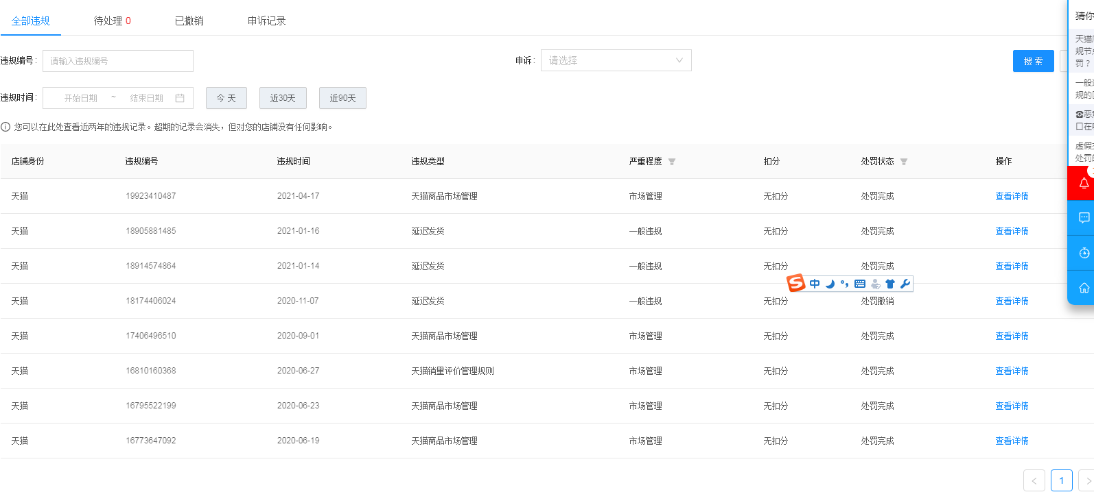Click the date 2020-06-19
The image size is (1094, 503).
point(299,441)
